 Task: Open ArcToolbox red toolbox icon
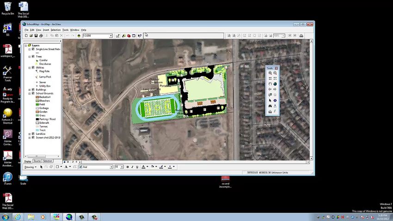tap(129, 36)
